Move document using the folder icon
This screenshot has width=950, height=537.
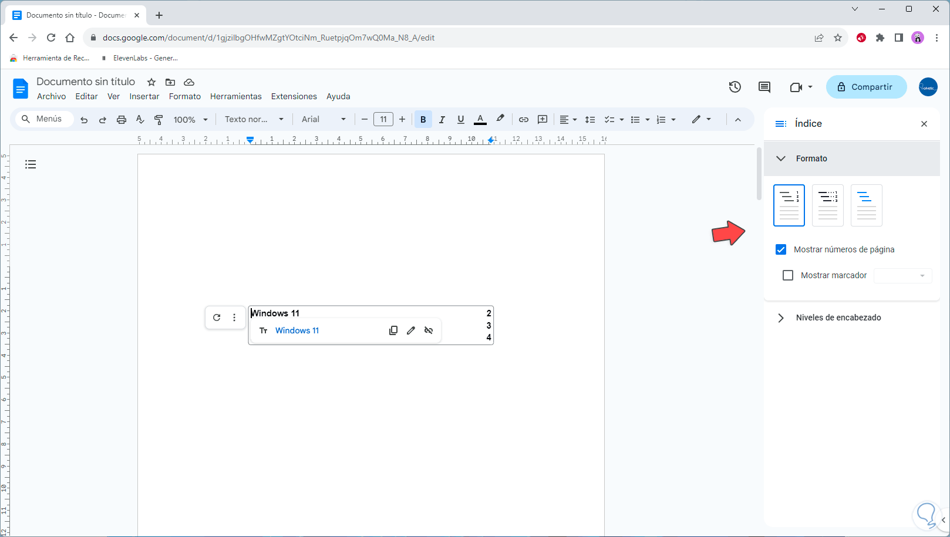coord(170,82)
